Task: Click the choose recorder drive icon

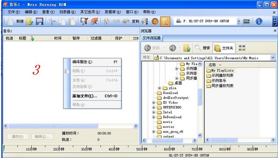Action: (x=246, y=21)
